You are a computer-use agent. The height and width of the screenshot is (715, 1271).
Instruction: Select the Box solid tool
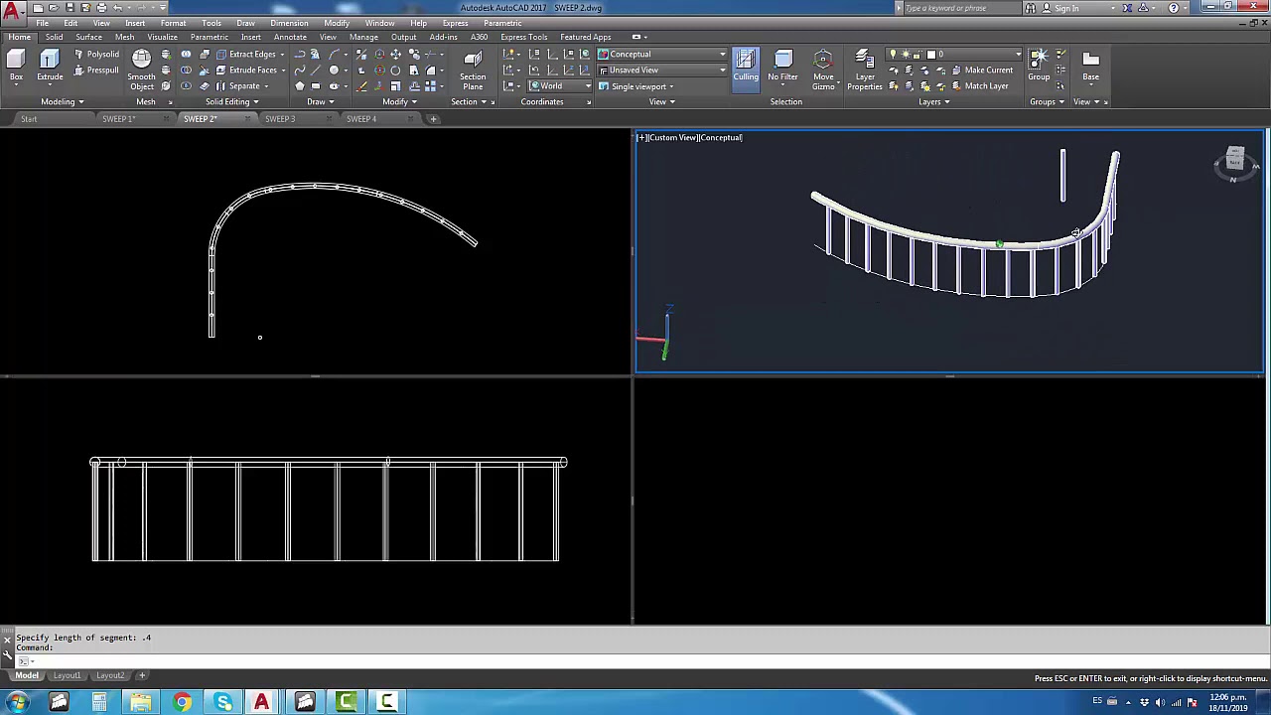[x=16, y=66]
